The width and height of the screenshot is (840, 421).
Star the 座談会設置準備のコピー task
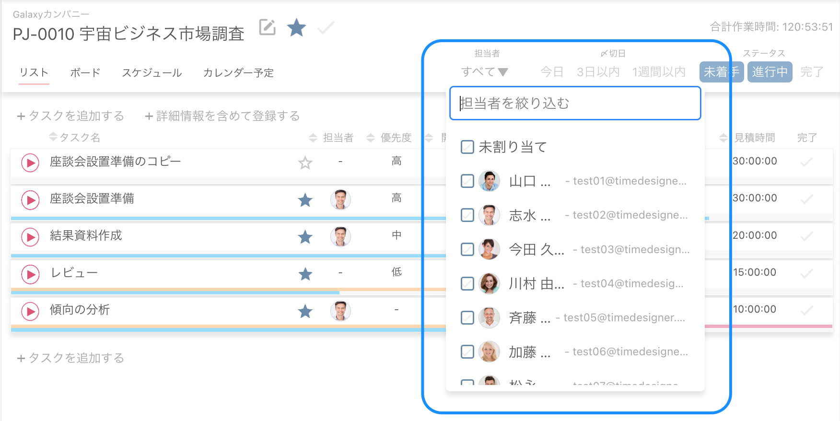pos(305,163)
